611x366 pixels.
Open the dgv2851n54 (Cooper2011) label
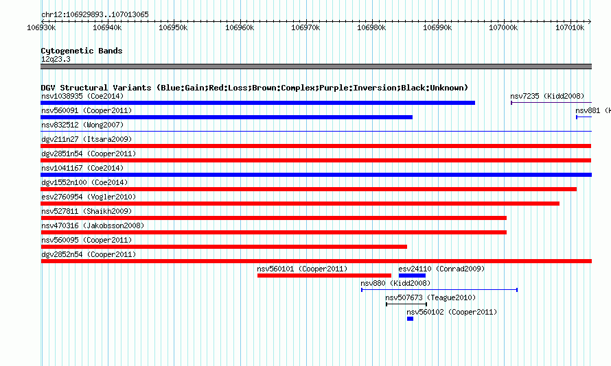click(89, 154)
